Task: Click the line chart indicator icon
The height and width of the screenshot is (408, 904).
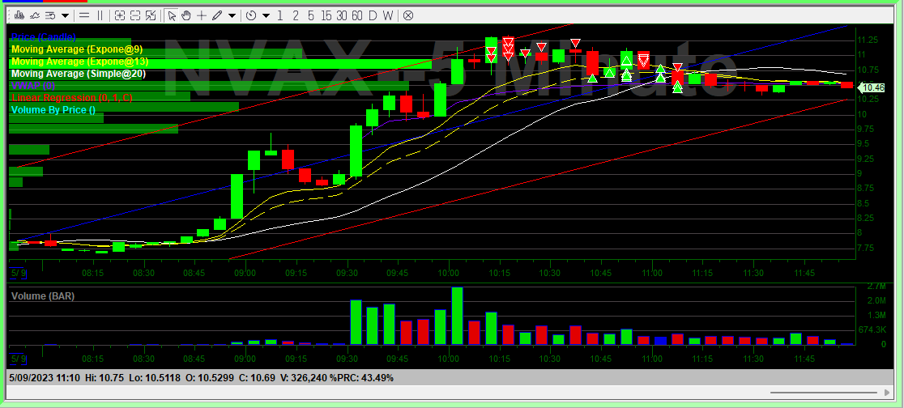Action: coord(35,15)
